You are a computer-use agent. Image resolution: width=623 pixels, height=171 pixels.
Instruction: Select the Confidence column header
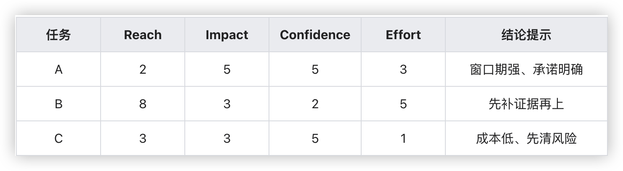pos(315,35)
